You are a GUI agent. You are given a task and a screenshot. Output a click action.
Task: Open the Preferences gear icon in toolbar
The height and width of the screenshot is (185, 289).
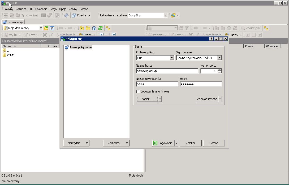[x=66, y=15]
